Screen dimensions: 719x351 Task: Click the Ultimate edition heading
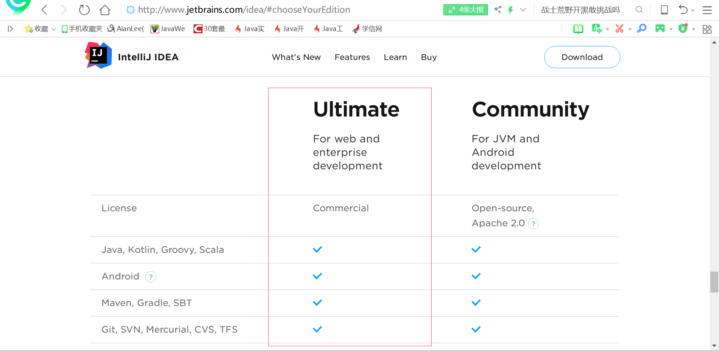click(x=356, y=109)
